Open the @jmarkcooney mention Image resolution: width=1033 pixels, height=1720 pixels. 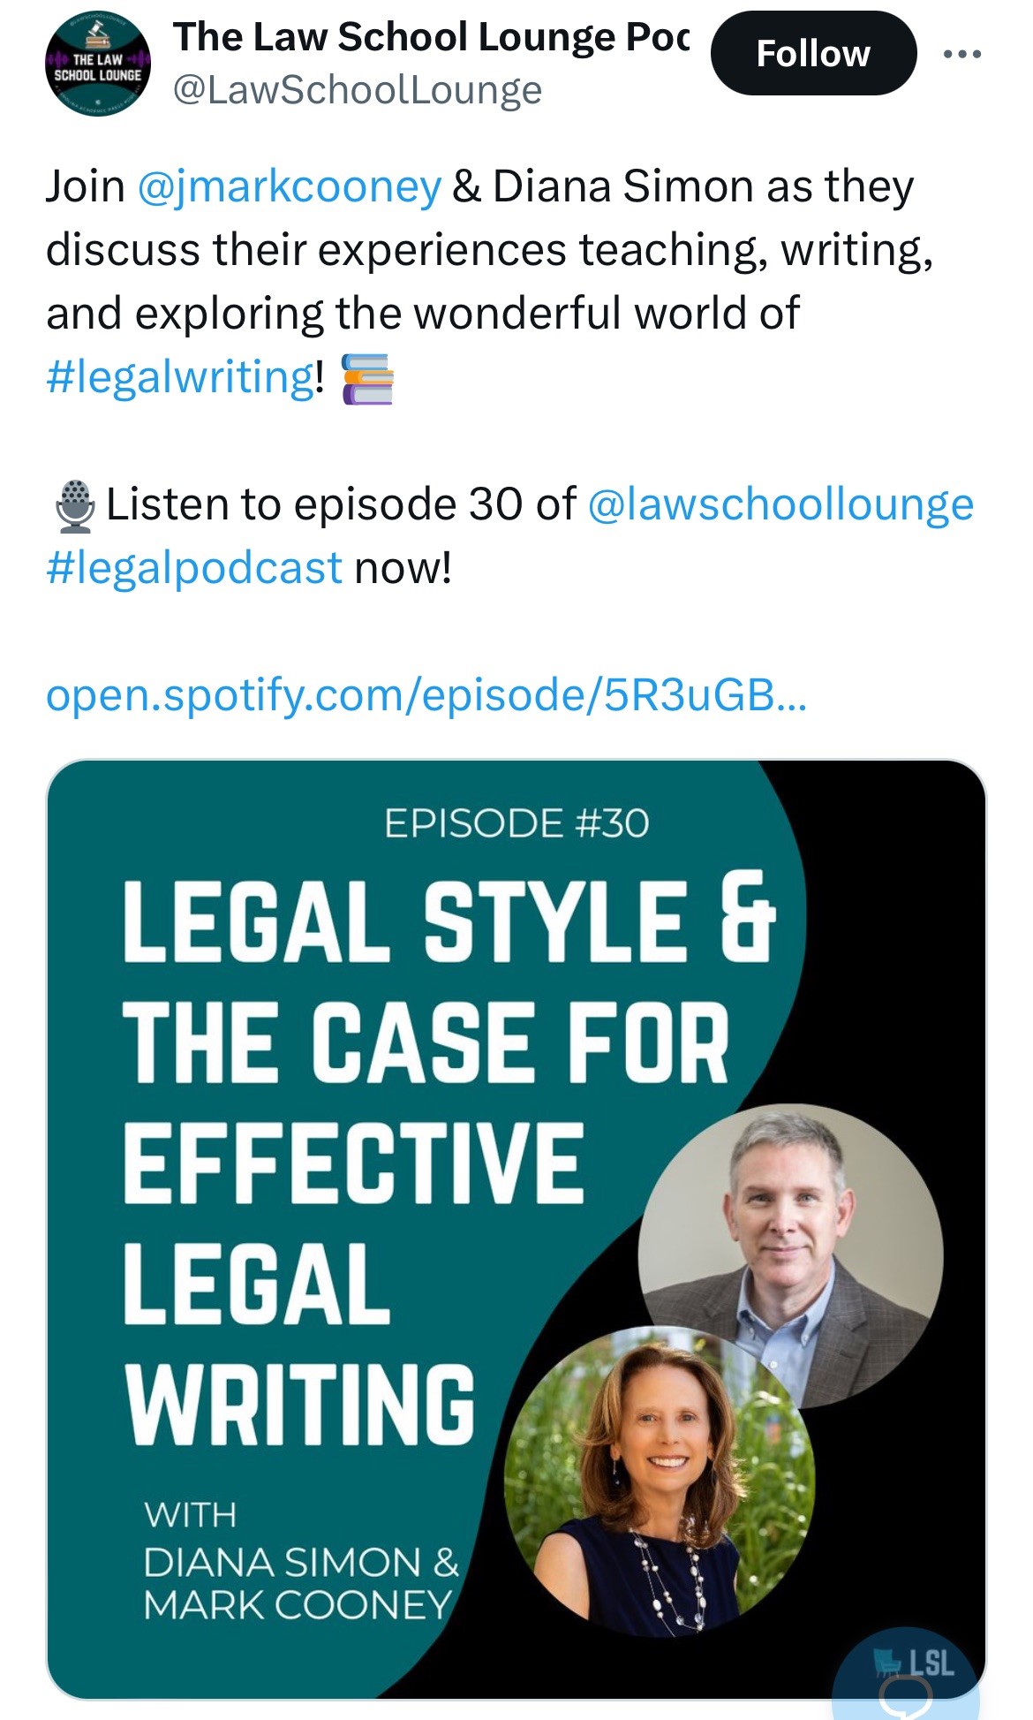pos(289,186)
